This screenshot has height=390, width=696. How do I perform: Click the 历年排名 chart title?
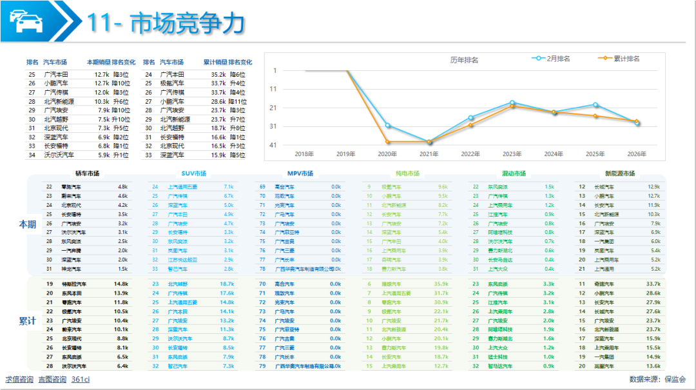pyautogui.click(x=464, y=60)
